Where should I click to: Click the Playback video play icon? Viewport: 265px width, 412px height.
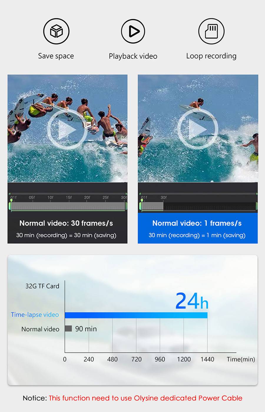[133, 31]
